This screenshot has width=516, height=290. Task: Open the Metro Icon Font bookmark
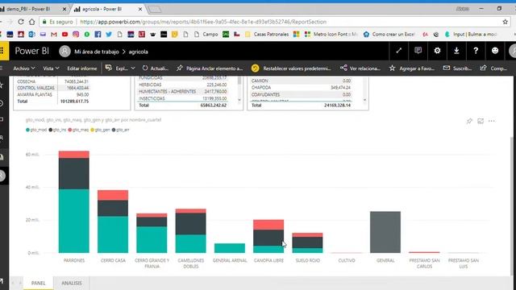click(331, 34)
